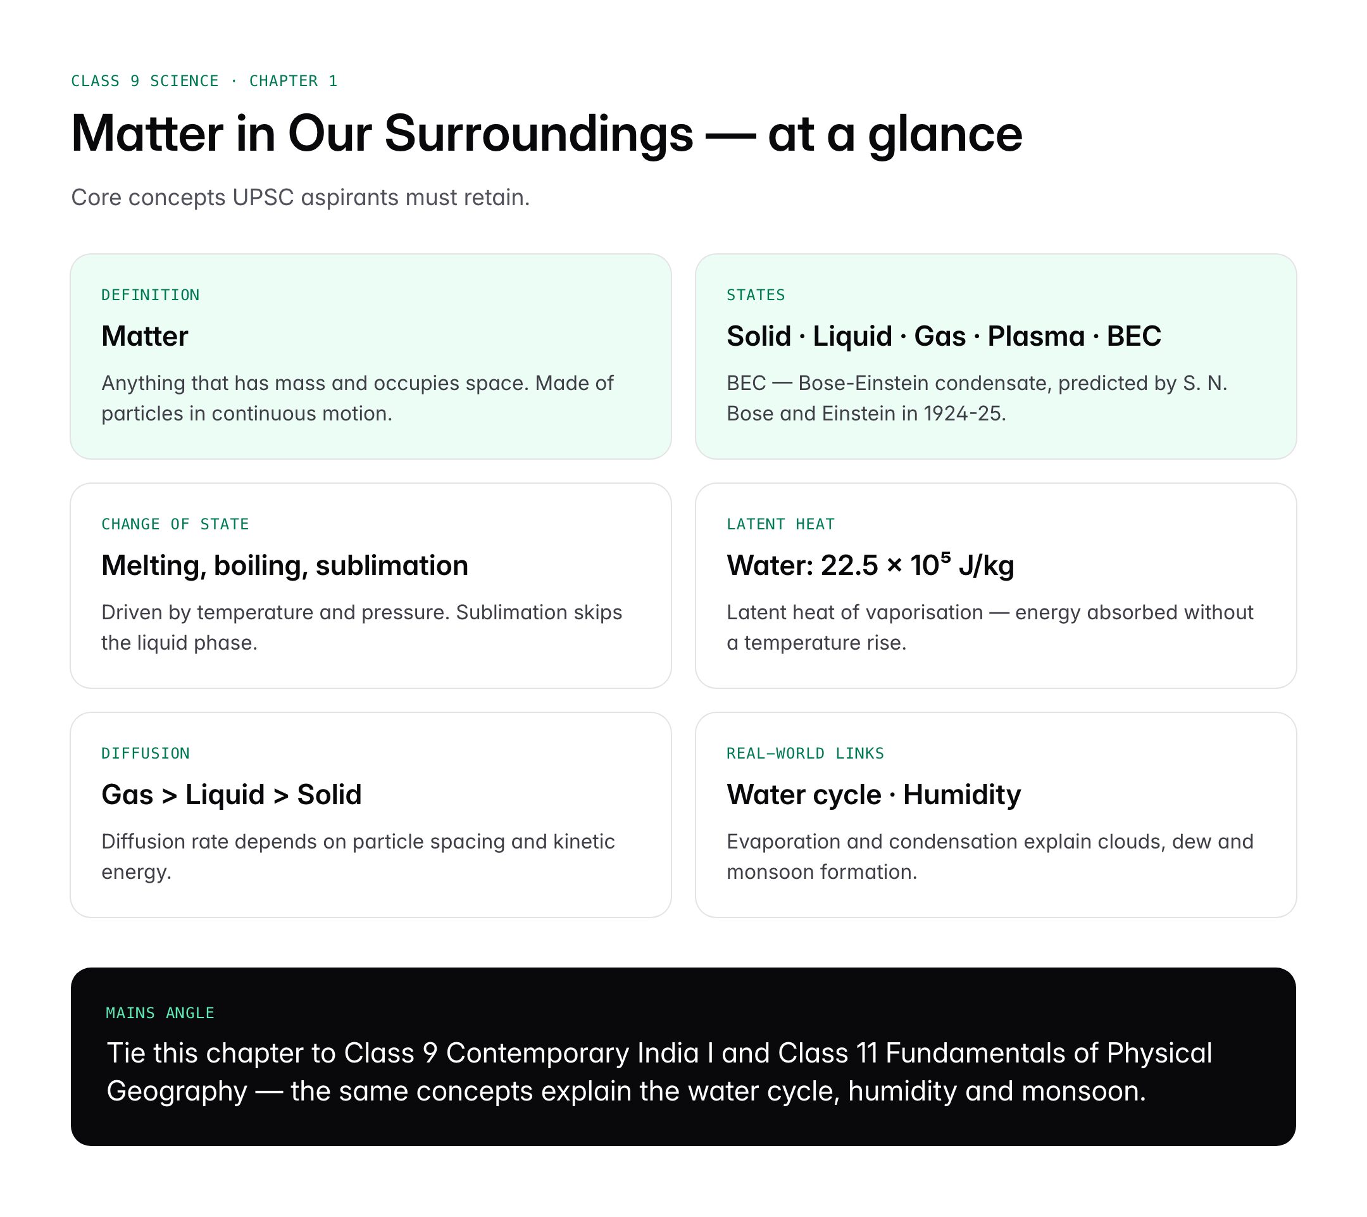Image resolution: width=1367 pixels, height=1217 pixels.
Task: Open the 'Melting, boiling, sublimation' heading
Action: click(284, 565)
